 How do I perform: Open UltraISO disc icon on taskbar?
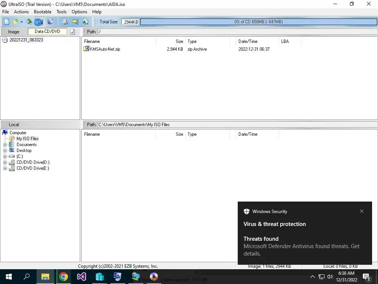click(x=154, y=277)
